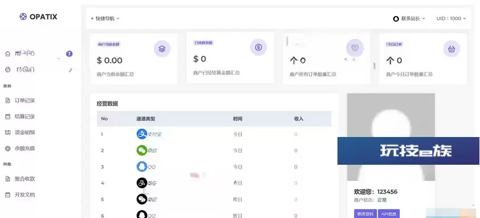The height and width of the screenshot is (218, 480).
Task: Click the 今日订单 tag label
Action: (394, 44)
